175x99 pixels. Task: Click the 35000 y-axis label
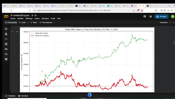click(26, 32)
